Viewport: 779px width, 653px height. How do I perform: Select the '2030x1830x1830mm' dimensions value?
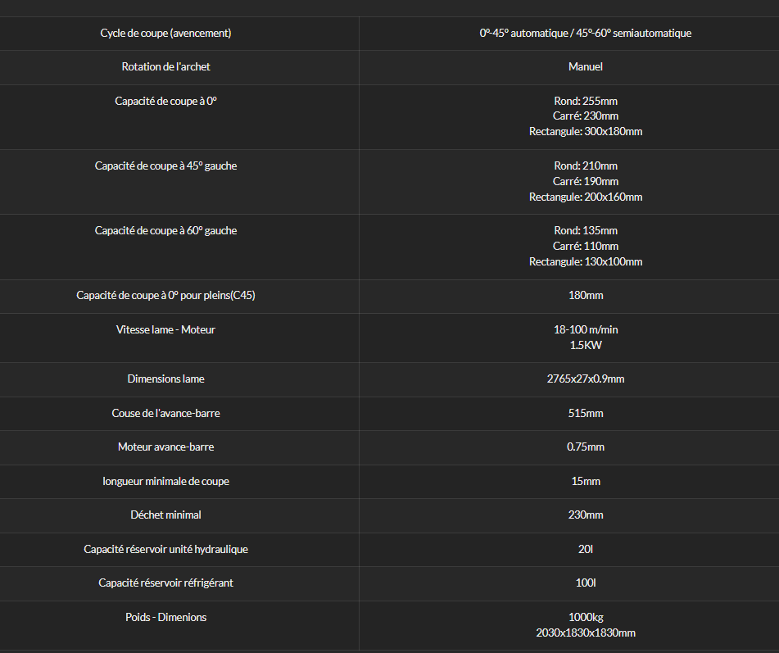[x=585, y=633]
